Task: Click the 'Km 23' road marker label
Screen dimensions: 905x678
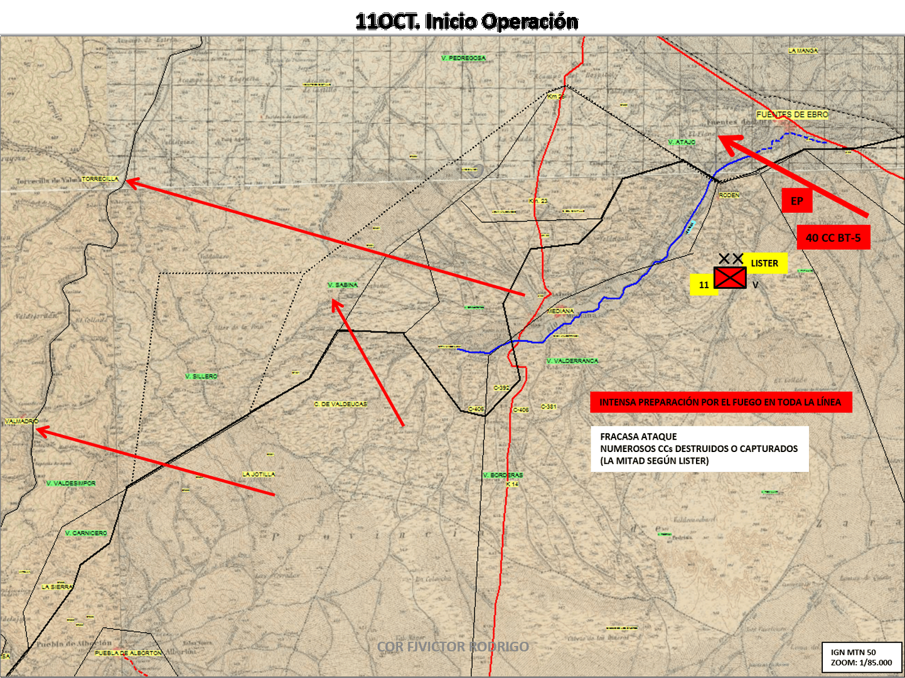Action: [x=538, y=201]
